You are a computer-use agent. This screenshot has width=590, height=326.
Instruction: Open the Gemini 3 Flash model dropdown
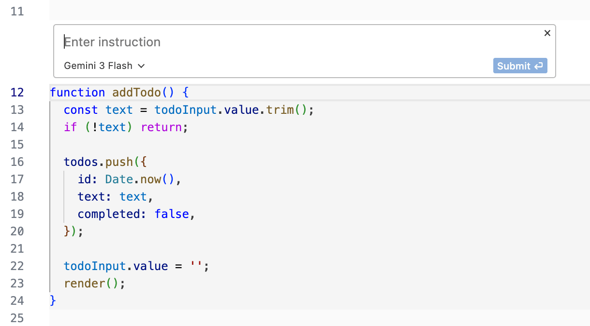[x=104, y=66]
